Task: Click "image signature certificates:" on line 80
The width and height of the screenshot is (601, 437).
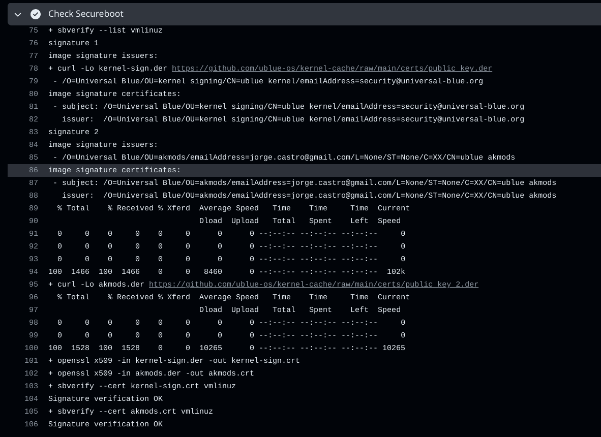Action: (x=114, y=94)
